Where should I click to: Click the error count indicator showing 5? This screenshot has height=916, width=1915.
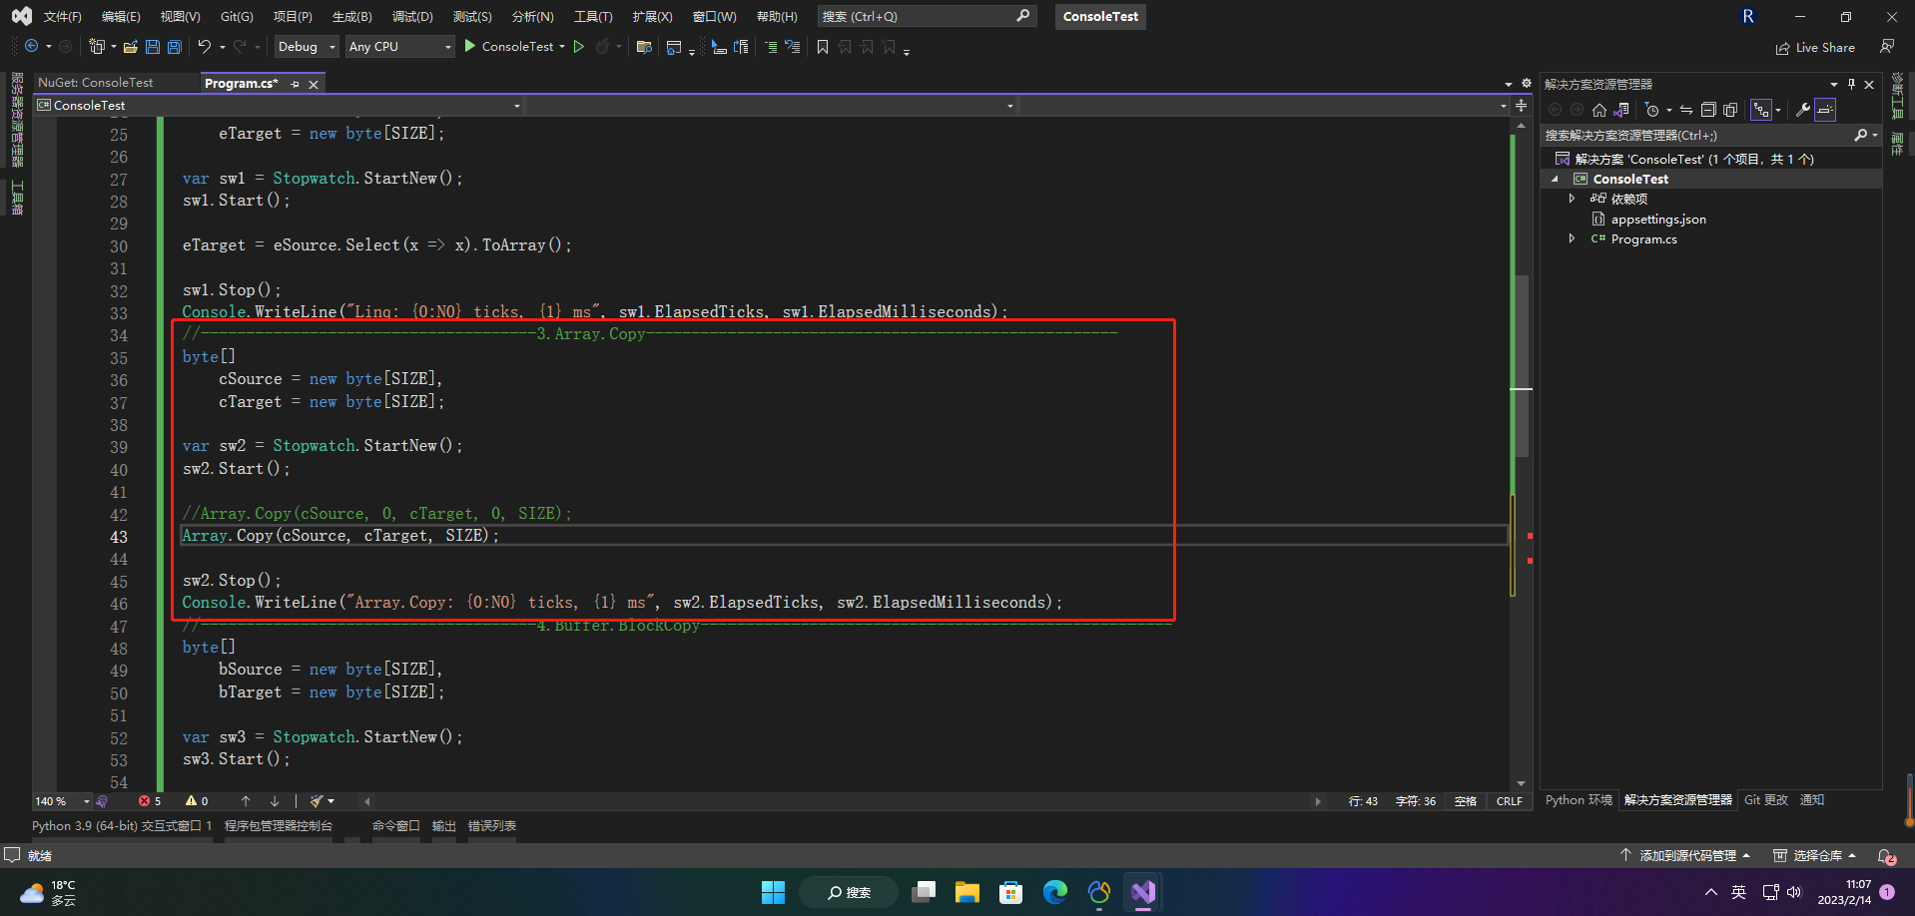point(150,801)
